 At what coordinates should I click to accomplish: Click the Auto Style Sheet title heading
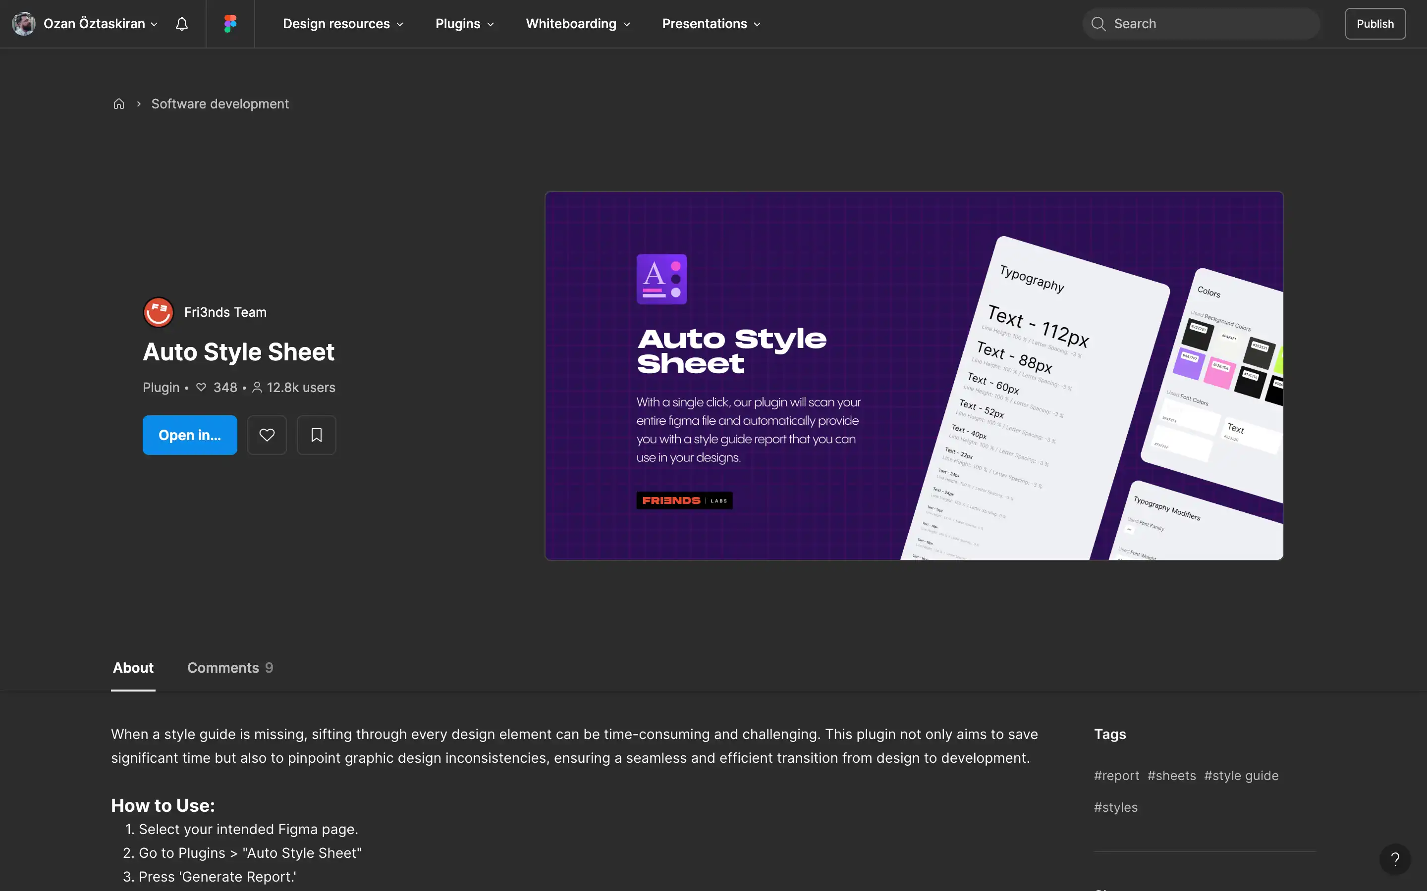(238, 352)
